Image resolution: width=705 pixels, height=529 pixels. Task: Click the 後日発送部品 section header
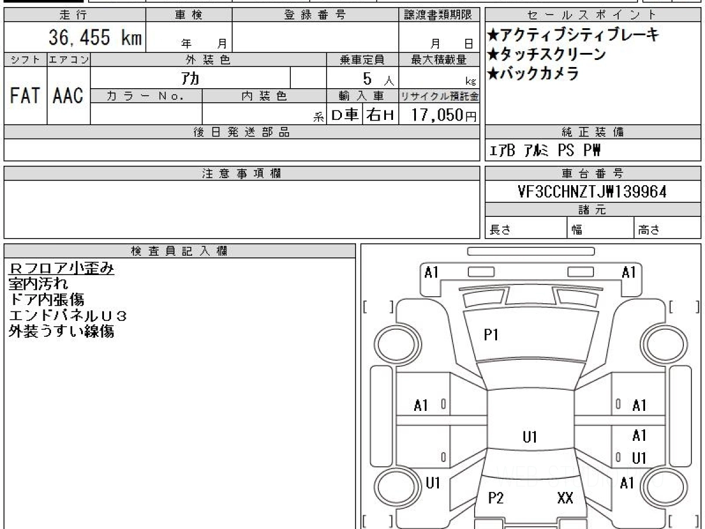(241, 132)
